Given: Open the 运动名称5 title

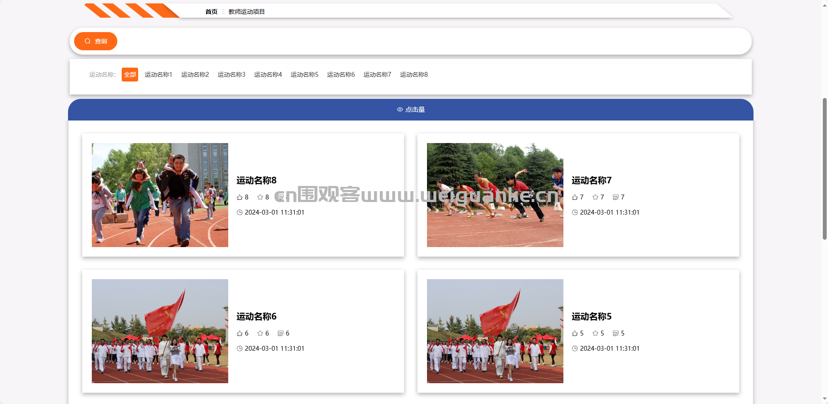Looking at the screenshot, I should point(592,316).
